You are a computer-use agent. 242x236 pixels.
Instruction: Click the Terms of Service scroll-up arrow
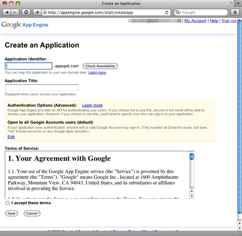point(192,191)
